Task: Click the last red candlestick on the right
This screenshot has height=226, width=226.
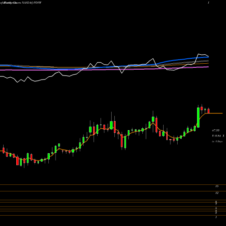Action: pyautogui.click(x=208, y=111)
